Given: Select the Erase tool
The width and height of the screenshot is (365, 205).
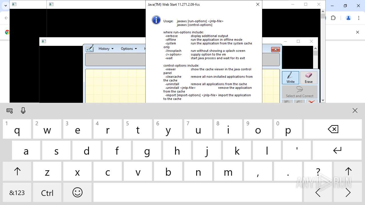Looking at the screenshot, I should click(x=309, y=77).
